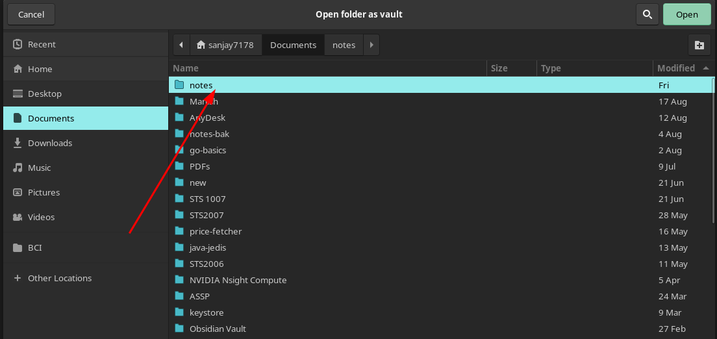Click the Recent clock icon in sidebar
This screenshot has width=717, height=339.
18,44
